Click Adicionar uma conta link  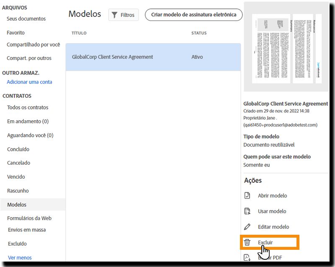(x=29, y=82)
